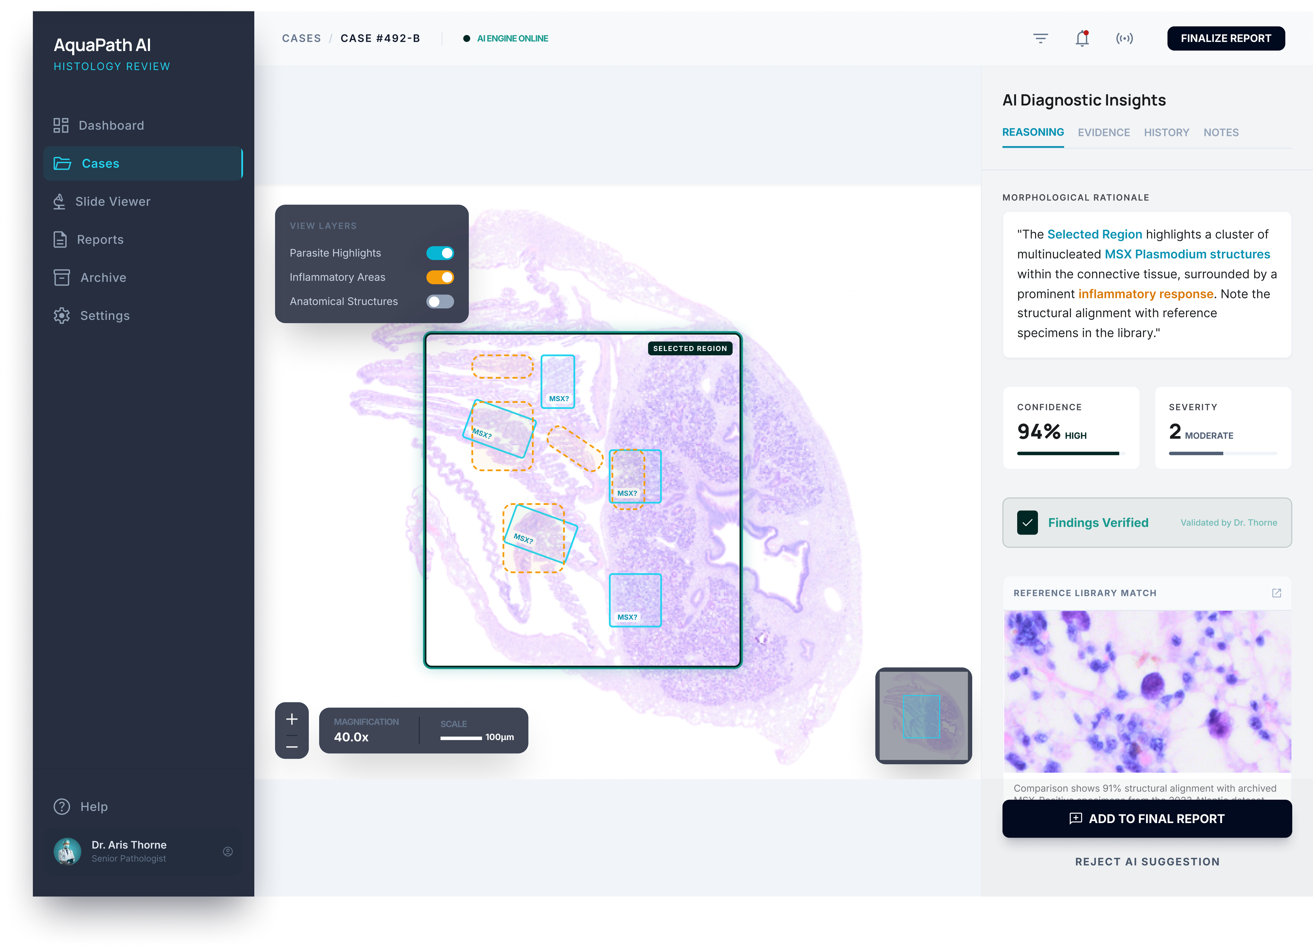Click the 40.0x magnification value
The width and height of the screenshot is (1313, 951).
[351, 737]
